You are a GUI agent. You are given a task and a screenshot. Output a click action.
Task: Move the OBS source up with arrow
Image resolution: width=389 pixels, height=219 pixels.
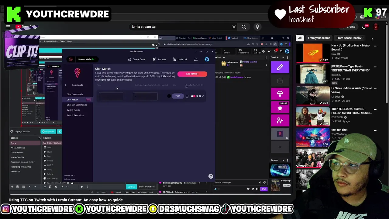pyautogui.click(x=62, y=187)
